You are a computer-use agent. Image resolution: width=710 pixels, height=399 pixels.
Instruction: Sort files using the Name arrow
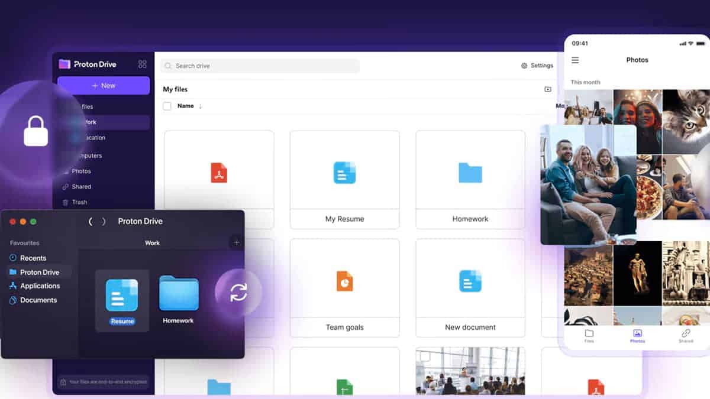click(200, 106)
